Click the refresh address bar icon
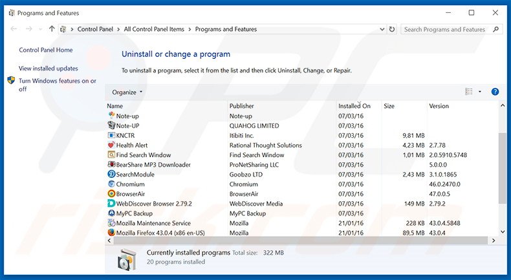The width and height of the screenshot is (511, 280). 392,29
